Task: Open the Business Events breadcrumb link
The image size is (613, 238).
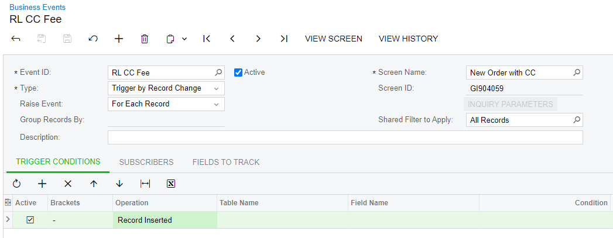Action: pyautogui.click(x=37, y=8)
